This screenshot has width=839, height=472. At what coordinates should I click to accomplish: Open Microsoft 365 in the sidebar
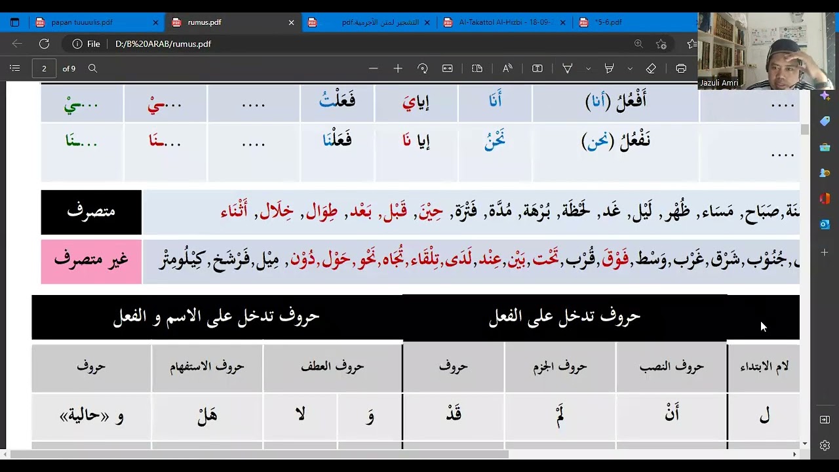tap(825, 198)
